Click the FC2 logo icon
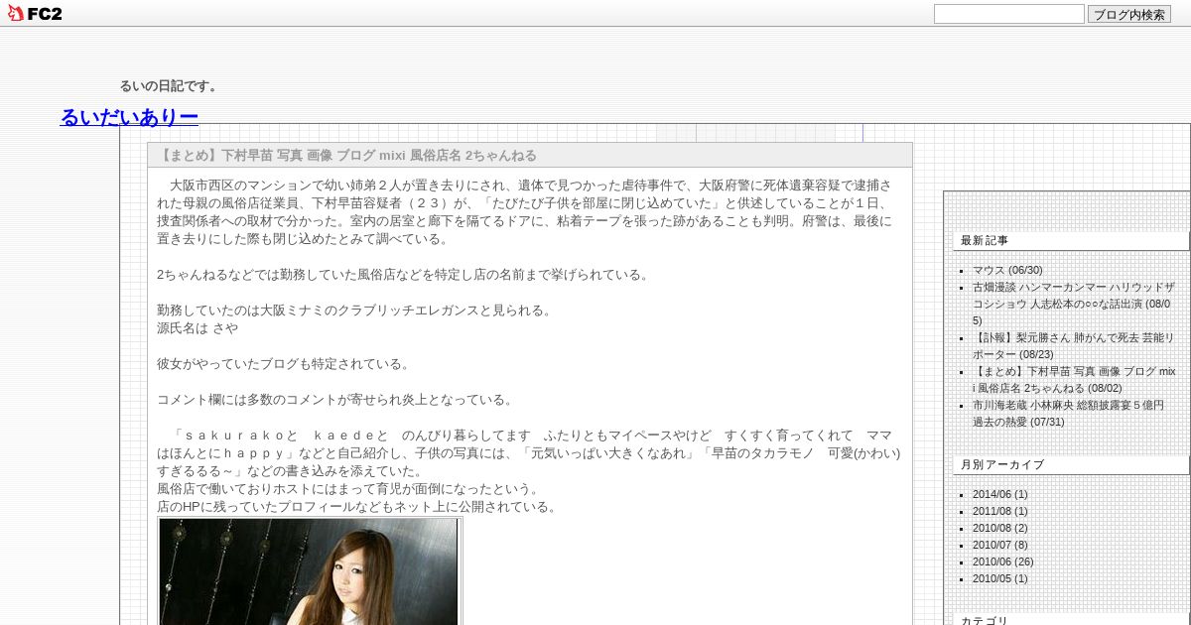The image size is (1191, 625). pos(35,13)
